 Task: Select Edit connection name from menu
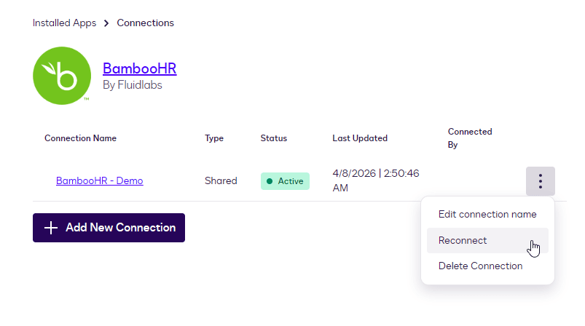(x=487, y=215)
